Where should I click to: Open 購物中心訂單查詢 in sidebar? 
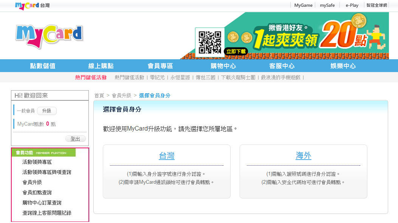42,203
